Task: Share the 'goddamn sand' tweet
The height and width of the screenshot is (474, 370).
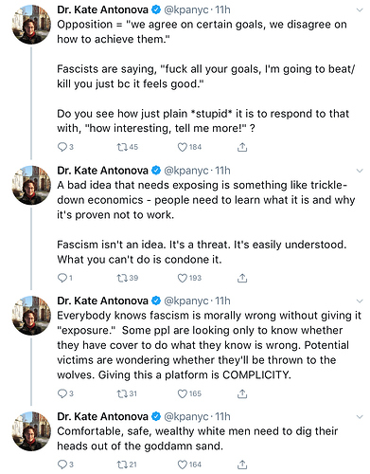Action: (242, 465)
